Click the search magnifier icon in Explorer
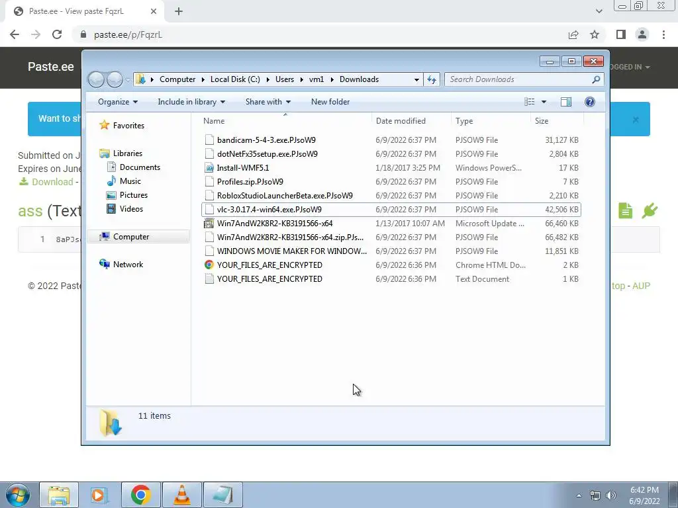Image resolution: width=678 pixels, height=508 pixels. tap(596, 79)
